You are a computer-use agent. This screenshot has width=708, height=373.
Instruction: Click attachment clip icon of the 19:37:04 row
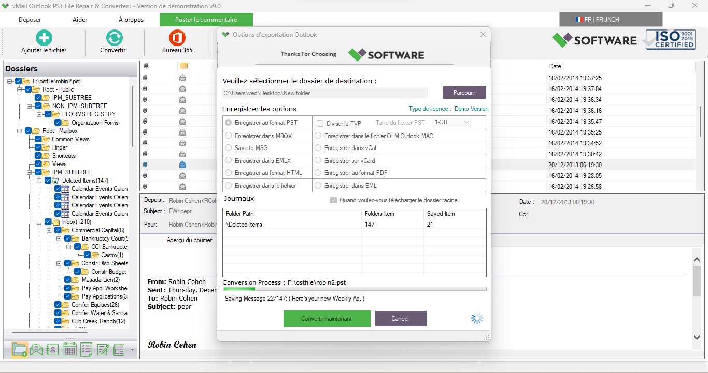[145, 89]
